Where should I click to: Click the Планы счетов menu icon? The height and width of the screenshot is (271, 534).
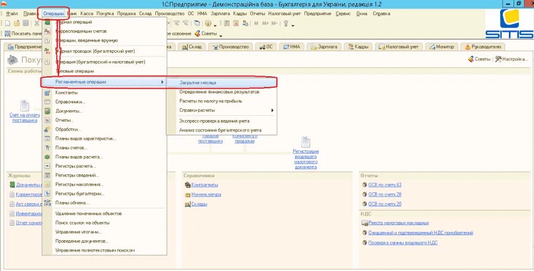click(x=47, y=148)
